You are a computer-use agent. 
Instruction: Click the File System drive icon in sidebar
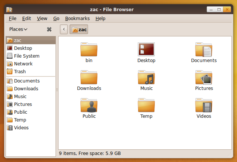pyautogui.click(x=10, y=56)
